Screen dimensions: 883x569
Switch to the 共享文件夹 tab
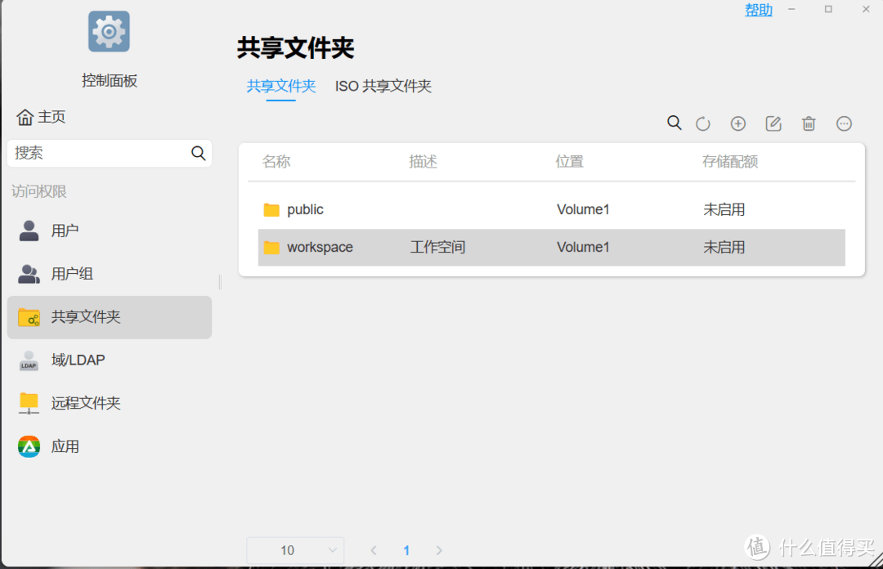click(x=281, y=86)
